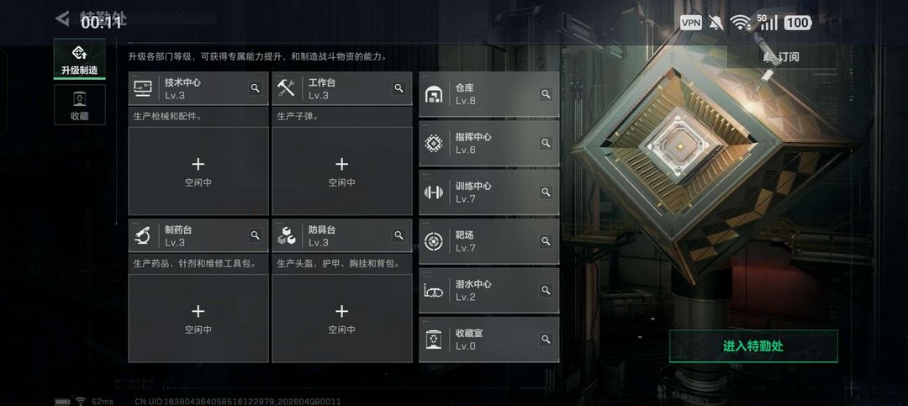The width and height of the screenshot is (908, 406).
Task: Click the magnifier icon on 潜水中心
Action: point(546,290)
